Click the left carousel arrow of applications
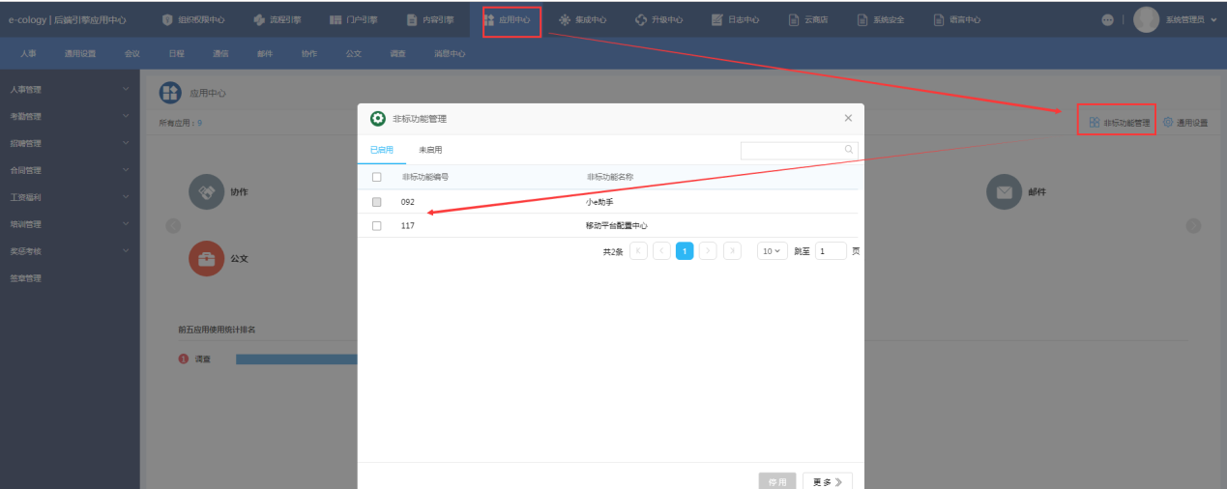The image size is (1227, 489). [x=173, y=225]
